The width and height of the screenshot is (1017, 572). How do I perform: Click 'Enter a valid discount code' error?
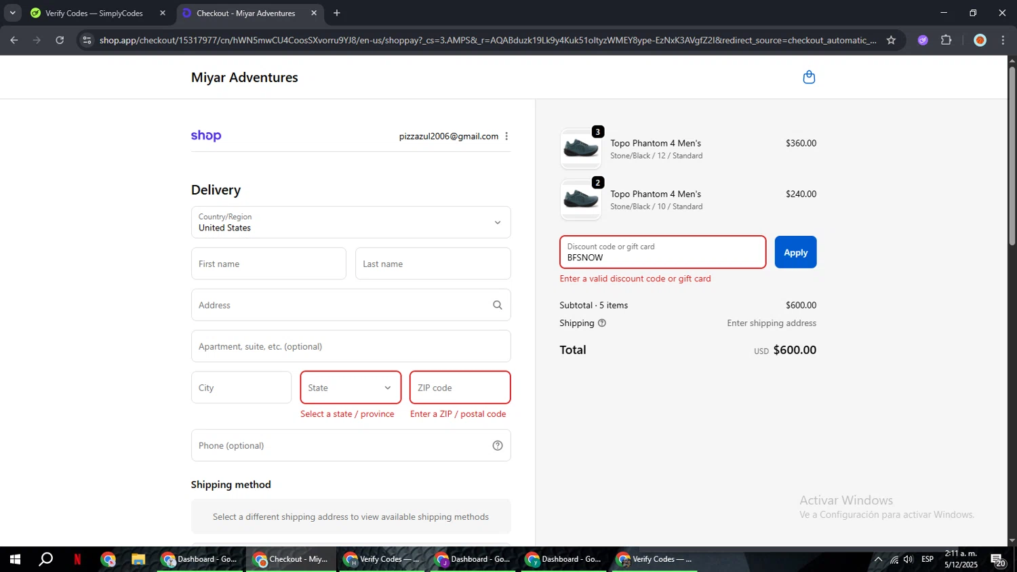pyautogui.click(x=635, y=279)
